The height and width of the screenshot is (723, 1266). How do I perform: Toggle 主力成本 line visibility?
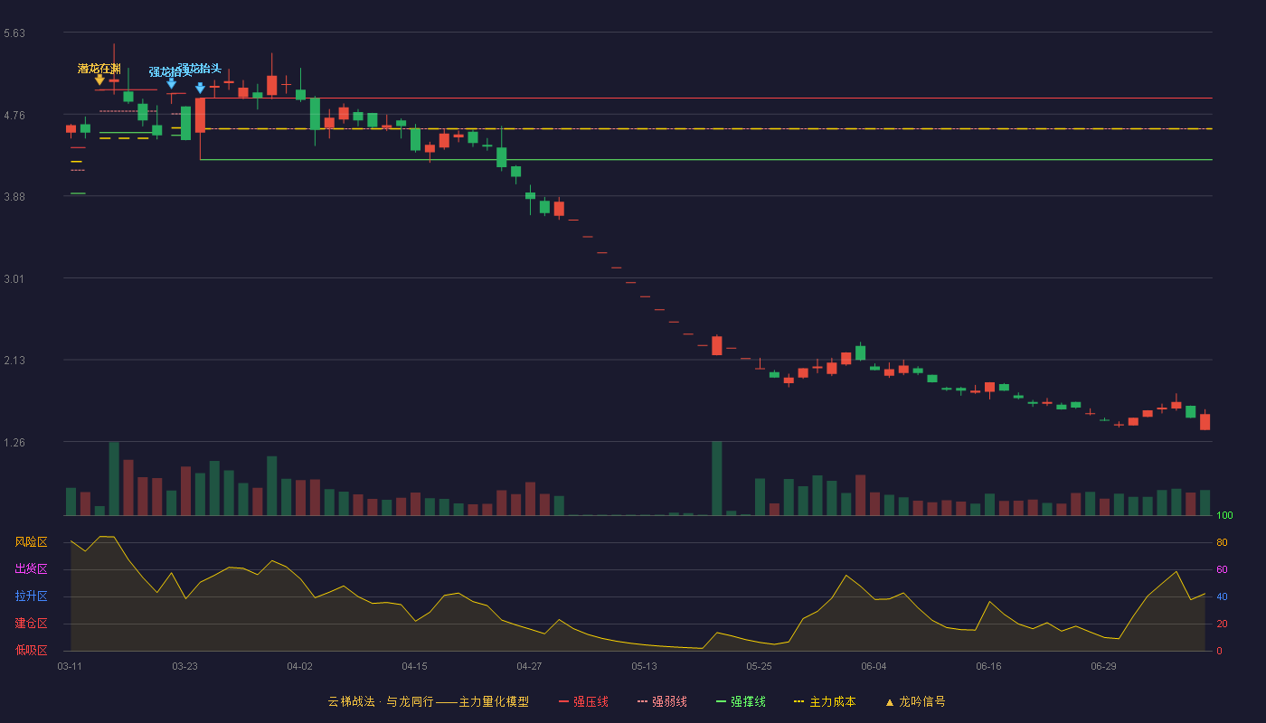[x=832, y=702]
